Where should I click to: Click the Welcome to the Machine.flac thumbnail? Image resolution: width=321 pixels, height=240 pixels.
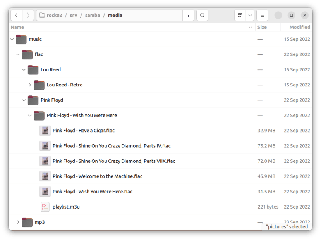[x=45, y=176]
